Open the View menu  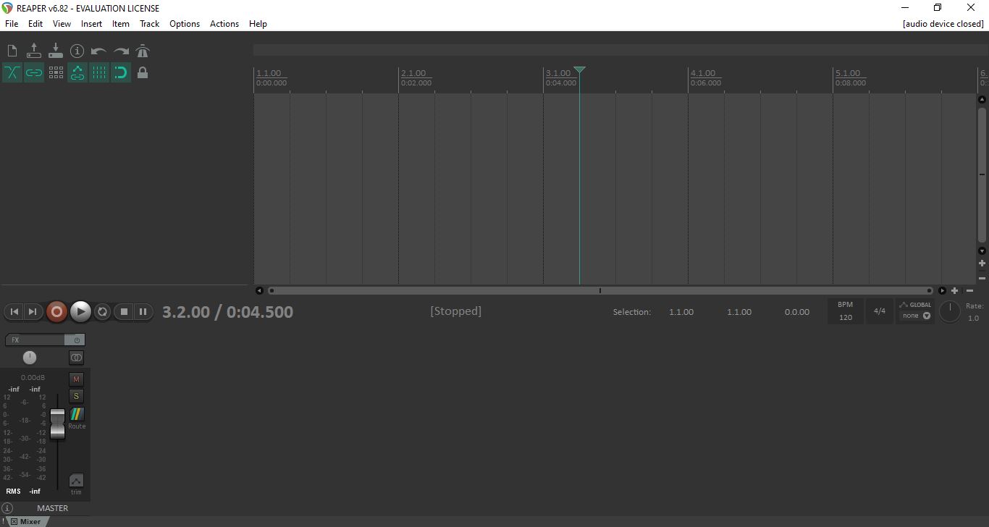(62, 23)
